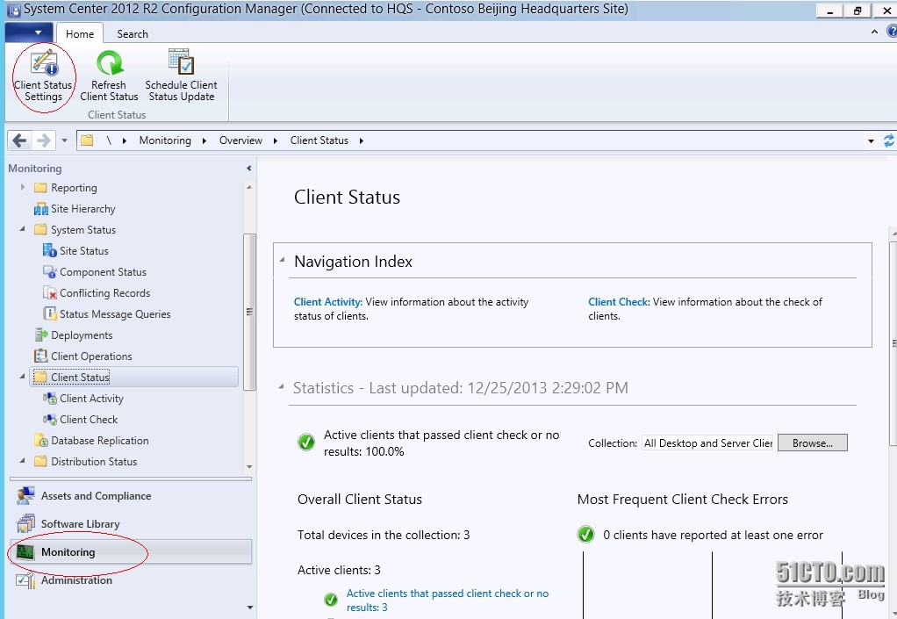Click the Deployments node icon
The image size is (897, 619).
(40, 335)
